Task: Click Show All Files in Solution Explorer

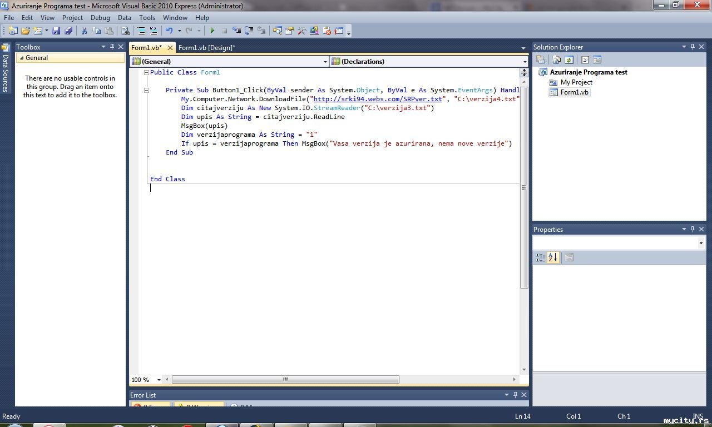Action: [556, 60]
